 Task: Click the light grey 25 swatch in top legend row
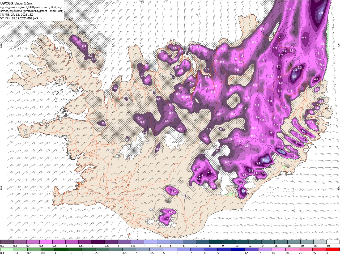320,242
